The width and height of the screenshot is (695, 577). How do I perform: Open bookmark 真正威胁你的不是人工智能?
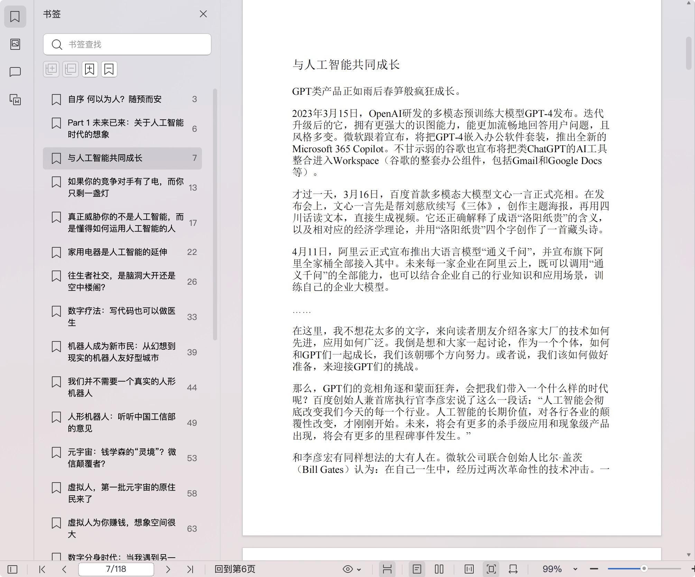(x=122, y=223)
